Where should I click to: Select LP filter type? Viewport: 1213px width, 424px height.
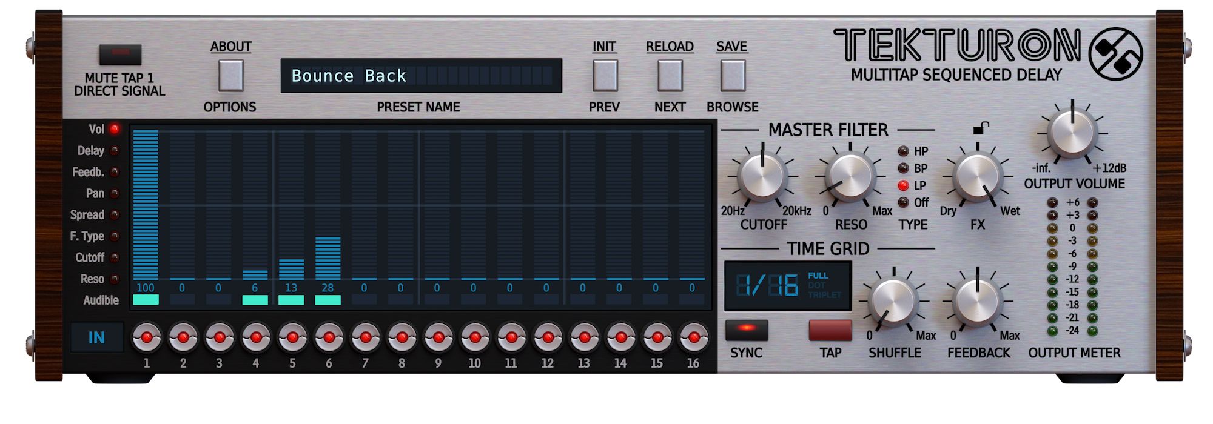pos(904,185)
